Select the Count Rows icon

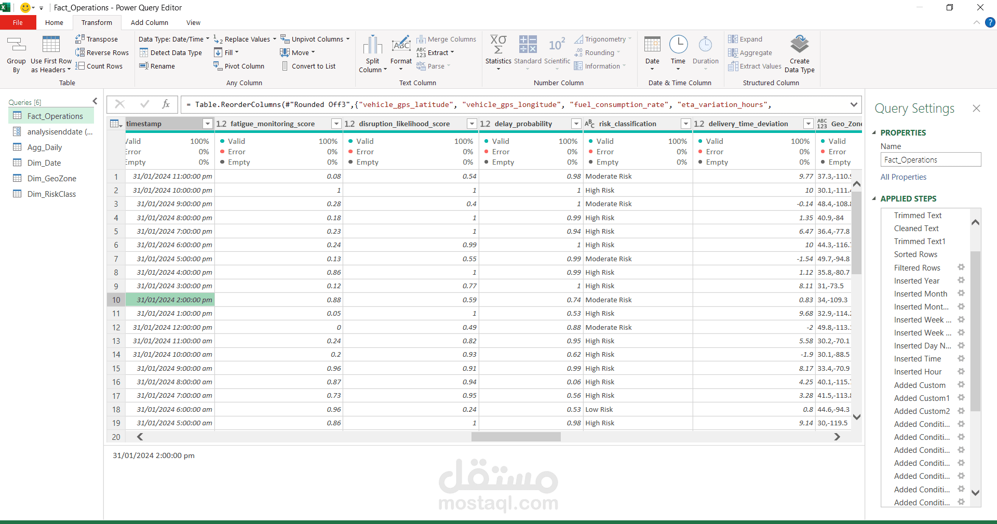pos(99,65)
